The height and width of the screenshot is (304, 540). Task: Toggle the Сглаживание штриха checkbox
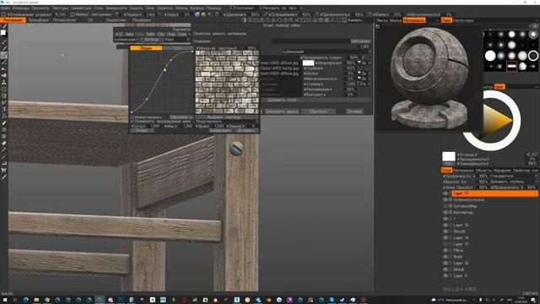point(3,15)
